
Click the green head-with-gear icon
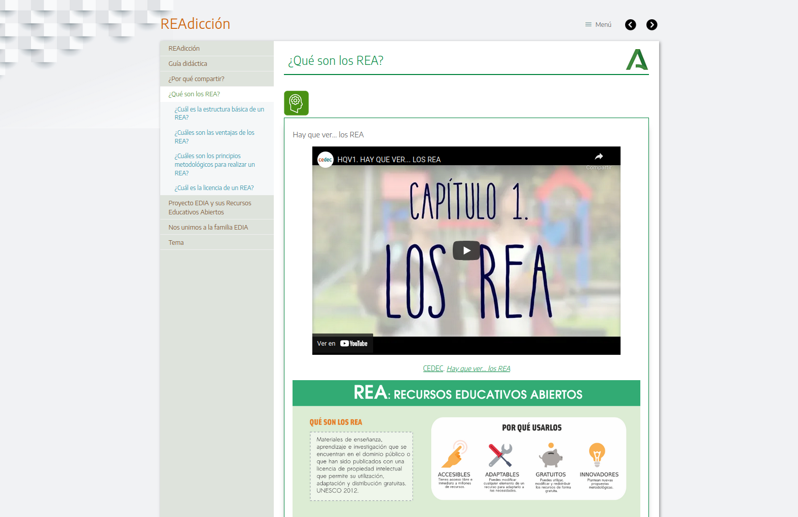[x=296, y=103]
